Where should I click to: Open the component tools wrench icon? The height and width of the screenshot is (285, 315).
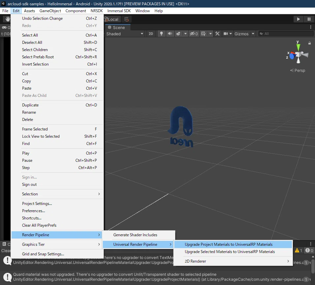[217, 34]
